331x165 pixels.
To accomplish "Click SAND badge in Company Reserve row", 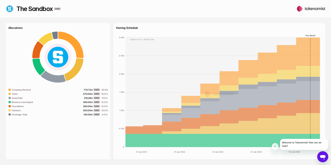I will [97, 90].
